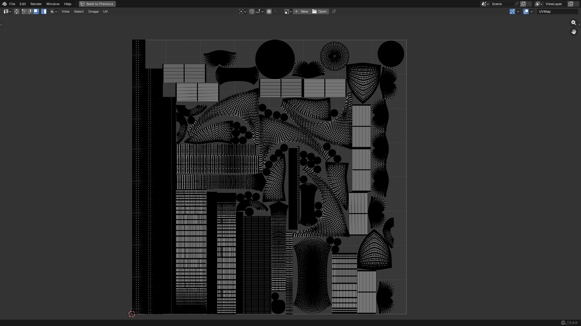The image size is (581, 326).
Task: Click the Blender logo icon
Action: 4,4
